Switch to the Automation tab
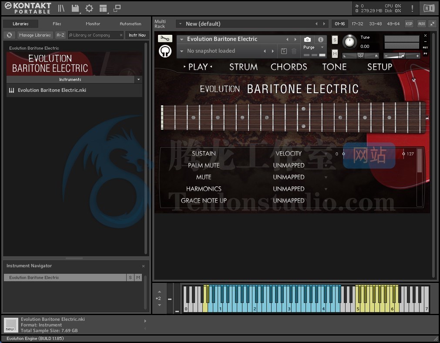 coord(131,24)
